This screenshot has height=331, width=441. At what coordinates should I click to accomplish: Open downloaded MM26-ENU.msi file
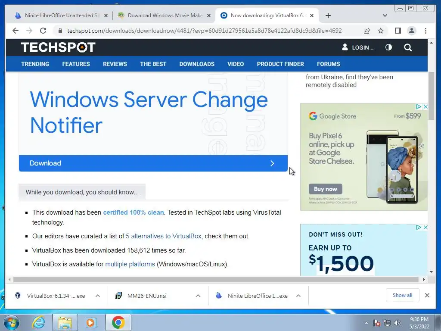point(146,296)
